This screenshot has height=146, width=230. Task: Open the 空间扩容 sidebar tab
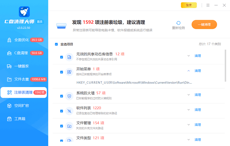[24, 106]
